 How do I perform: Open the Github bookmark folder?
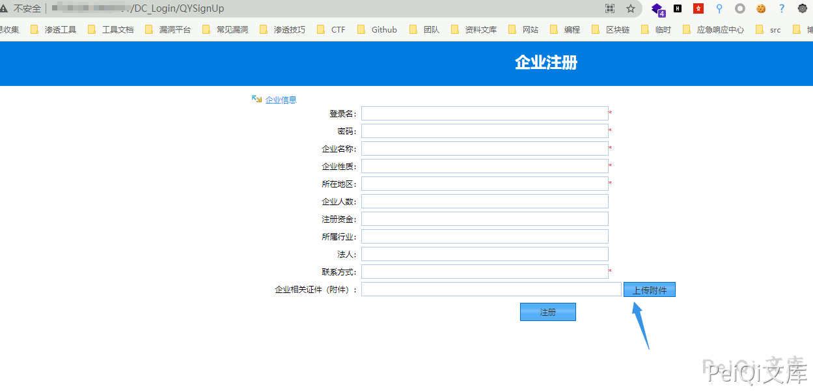(x=377, y=29)
